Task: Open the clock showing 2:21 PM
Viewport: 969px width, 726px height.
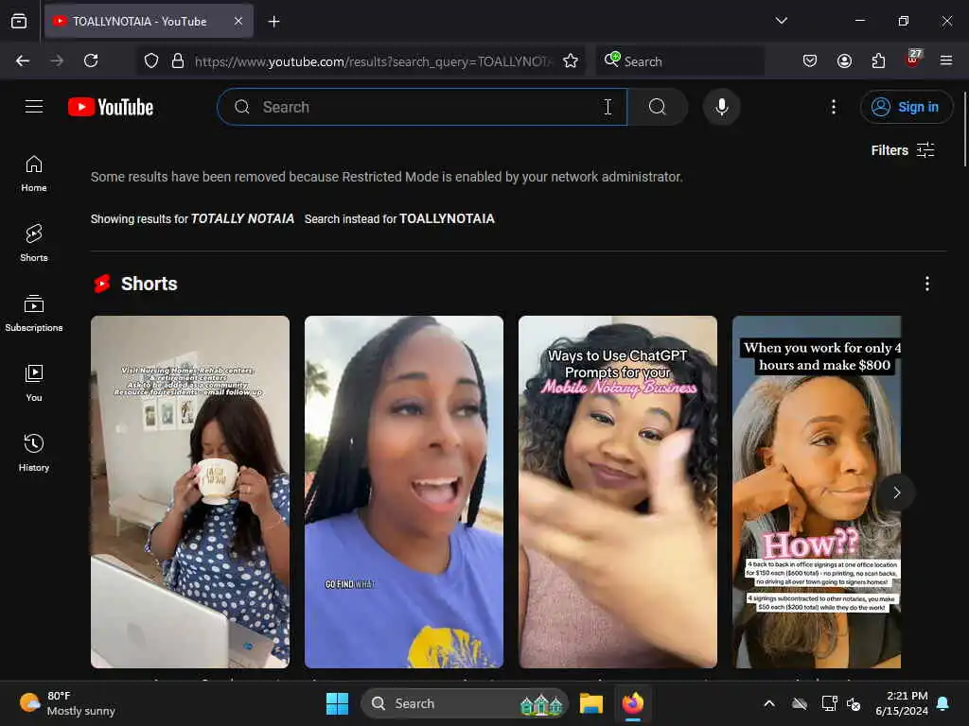Action: click(x=902, y=703)
